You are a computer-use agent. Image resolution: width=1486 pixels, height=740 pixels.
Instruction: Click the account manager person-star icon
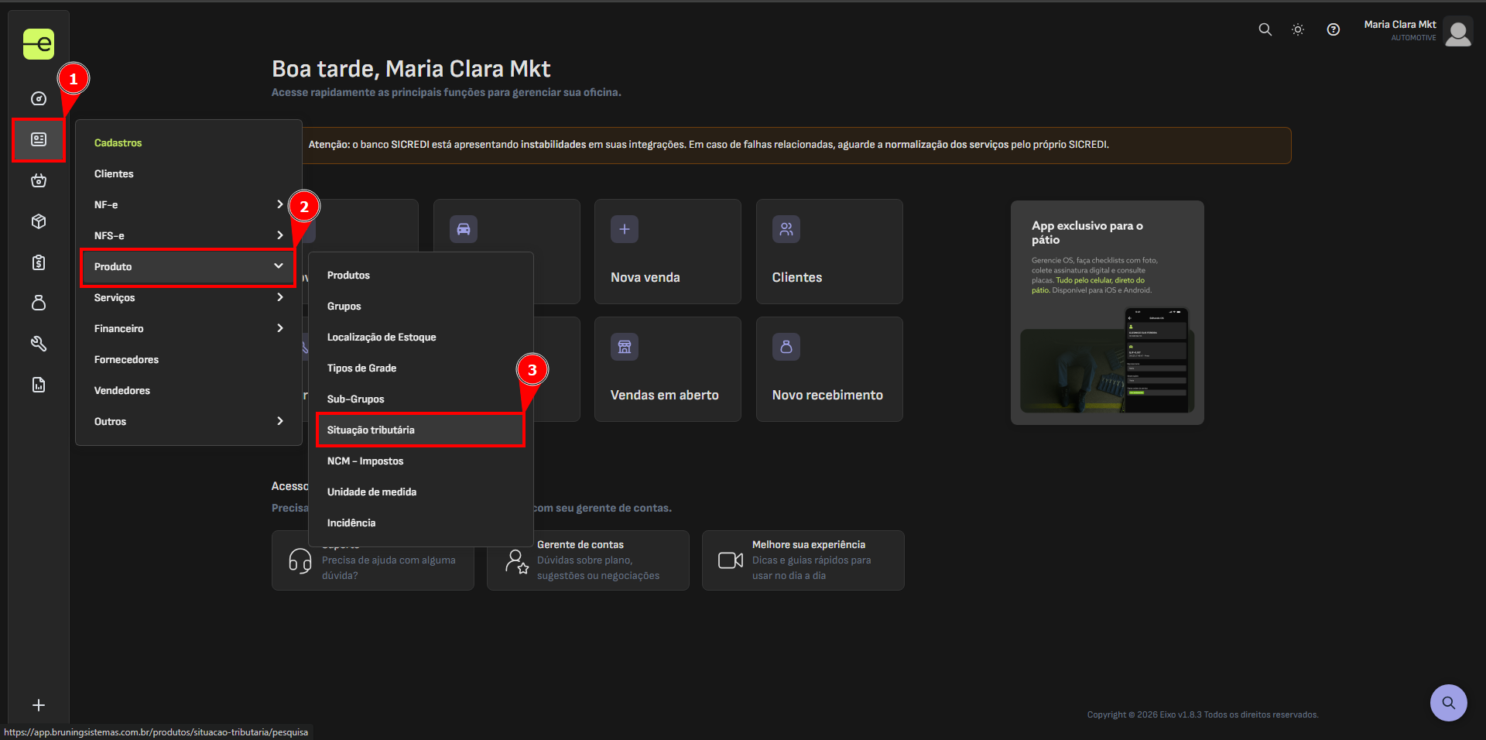coord(516,561)
